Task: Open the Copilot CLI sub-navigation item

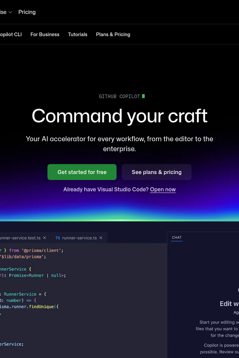Action: click(x=11, y=34)
